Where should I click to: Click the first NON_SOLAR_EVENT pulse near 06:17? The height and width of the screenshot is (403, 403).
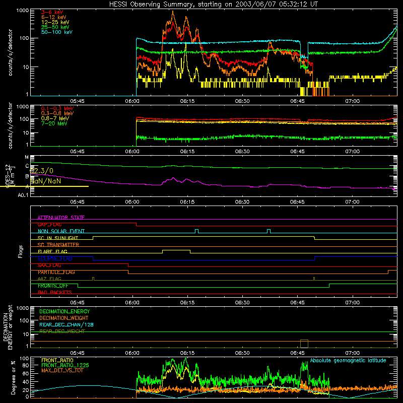click(196, 231)
